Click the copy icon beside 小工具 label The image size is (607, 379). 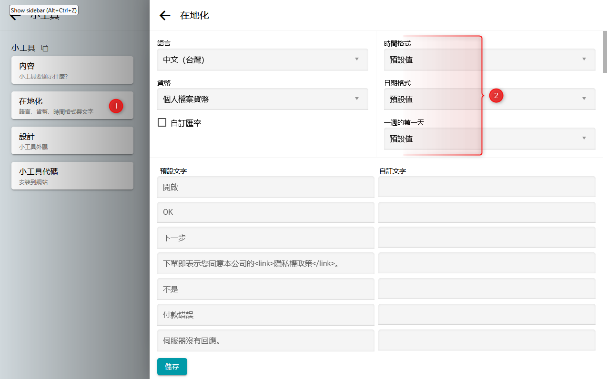[x=45, y=48]
